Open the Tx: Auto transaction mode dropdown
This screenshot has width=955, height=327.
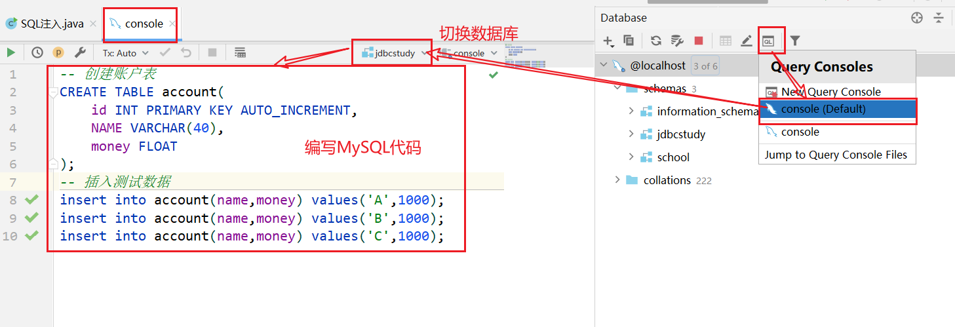126,52
